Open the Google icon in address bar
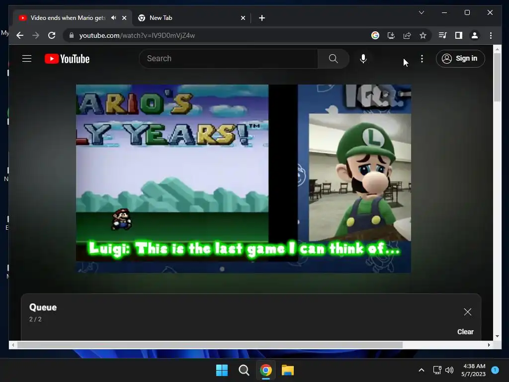Image resolution: width=509 pixels, height=382 pixels. point(375,35)
